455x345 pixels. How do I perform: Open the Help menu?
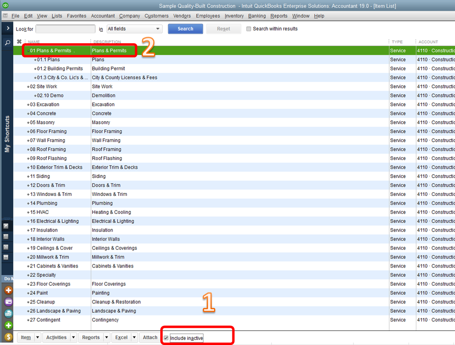[319, 15]
